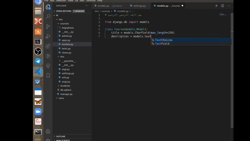Launch OBS Studio from the dock

(38, 51)
